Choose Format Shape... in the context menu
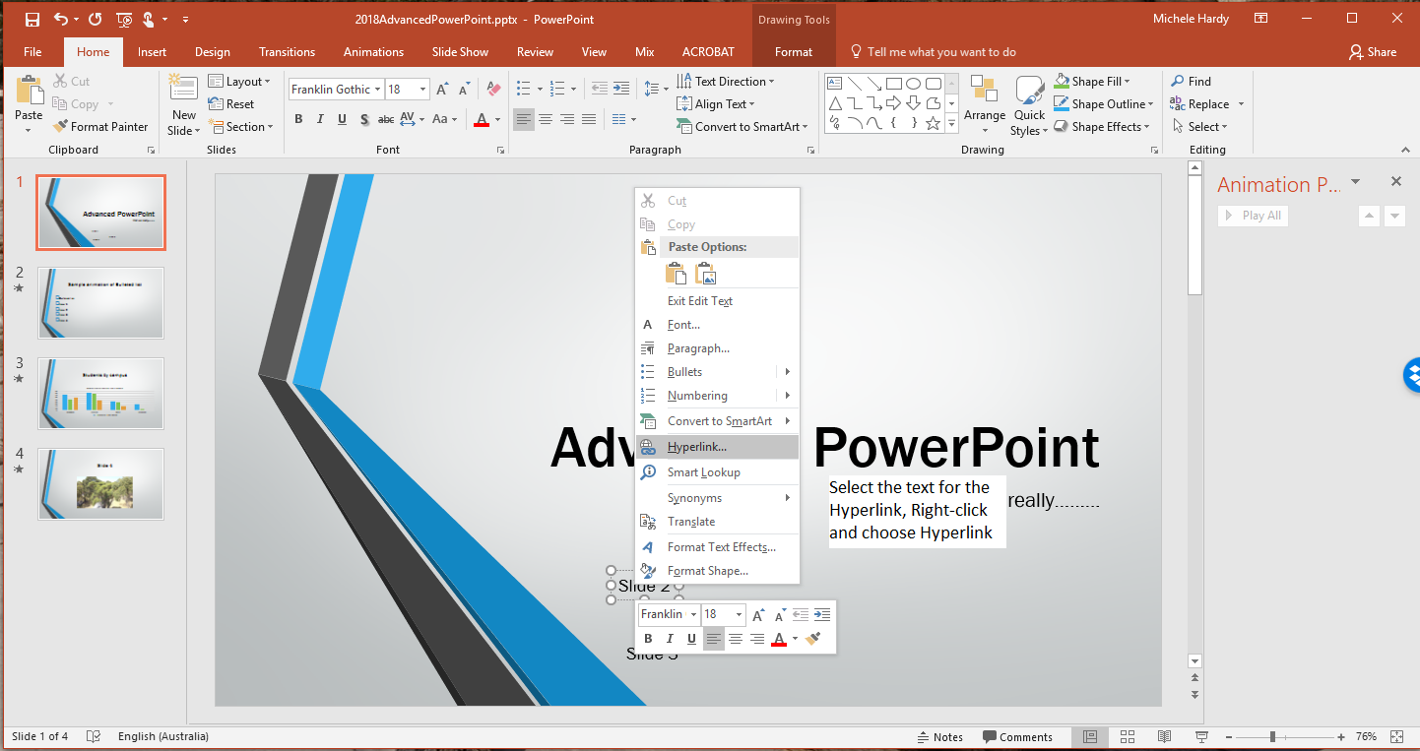 [717, 571]
